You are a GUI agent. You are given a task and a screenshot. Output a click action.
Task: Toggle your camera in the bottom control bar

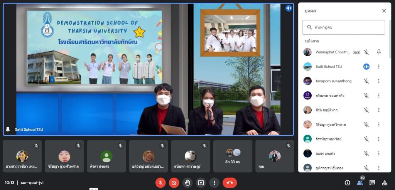tap(174, 183)
